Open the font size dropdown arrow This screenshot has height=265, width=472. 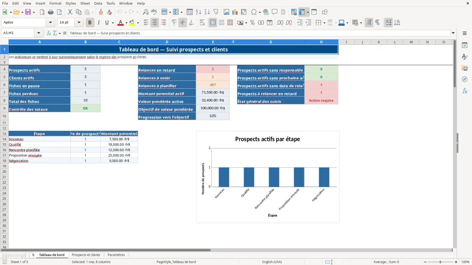tap(79, 23)
